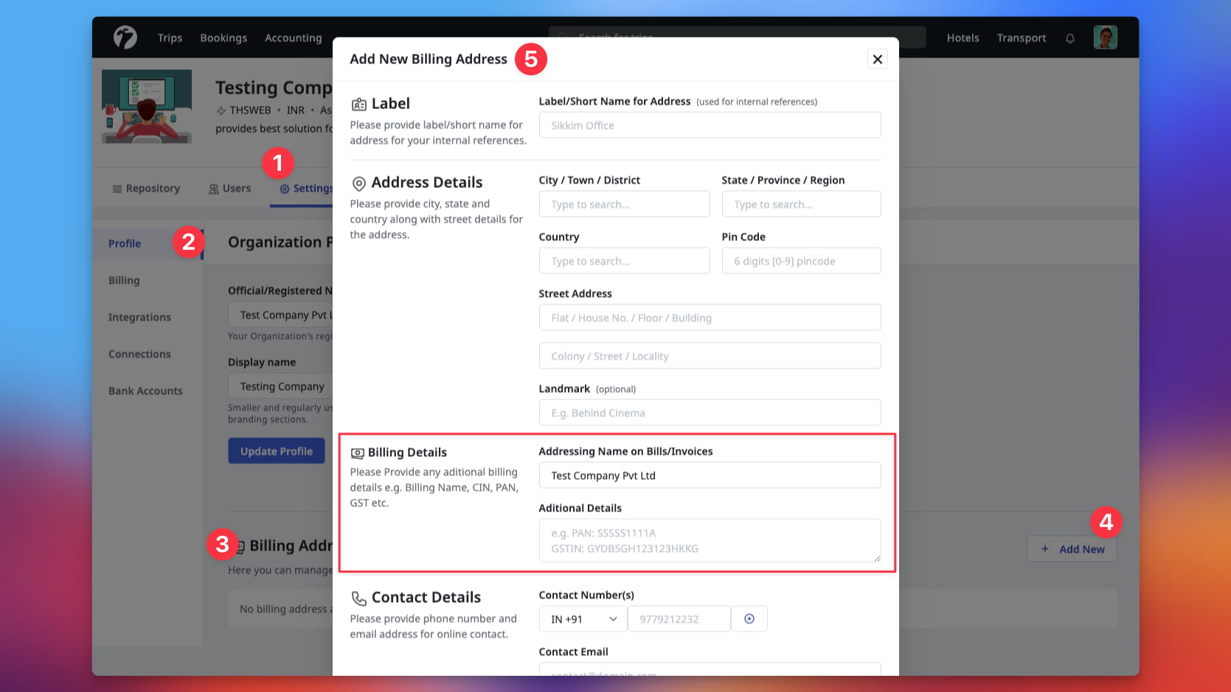Open the Trips menu
The width and height of the screenshot is (1231, 692).
point(170,38)
